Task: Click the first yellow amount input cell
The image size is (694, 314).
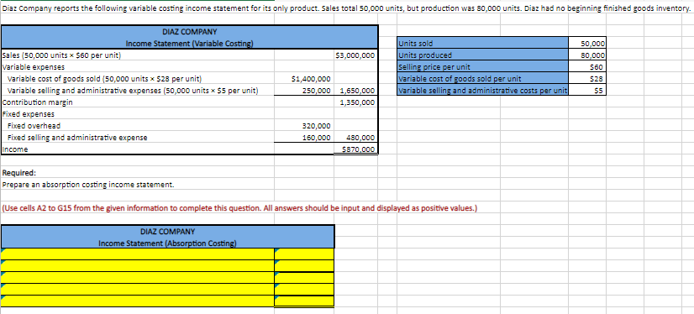Action: (x=304, y=254)
